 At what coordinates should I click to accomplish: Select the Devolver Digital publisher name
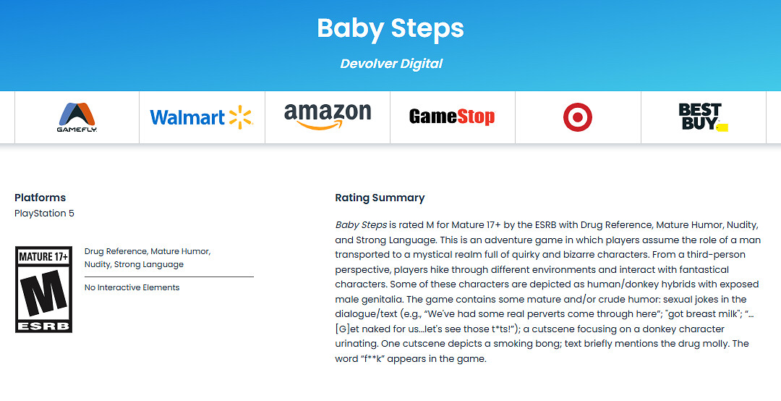point(390,64)
